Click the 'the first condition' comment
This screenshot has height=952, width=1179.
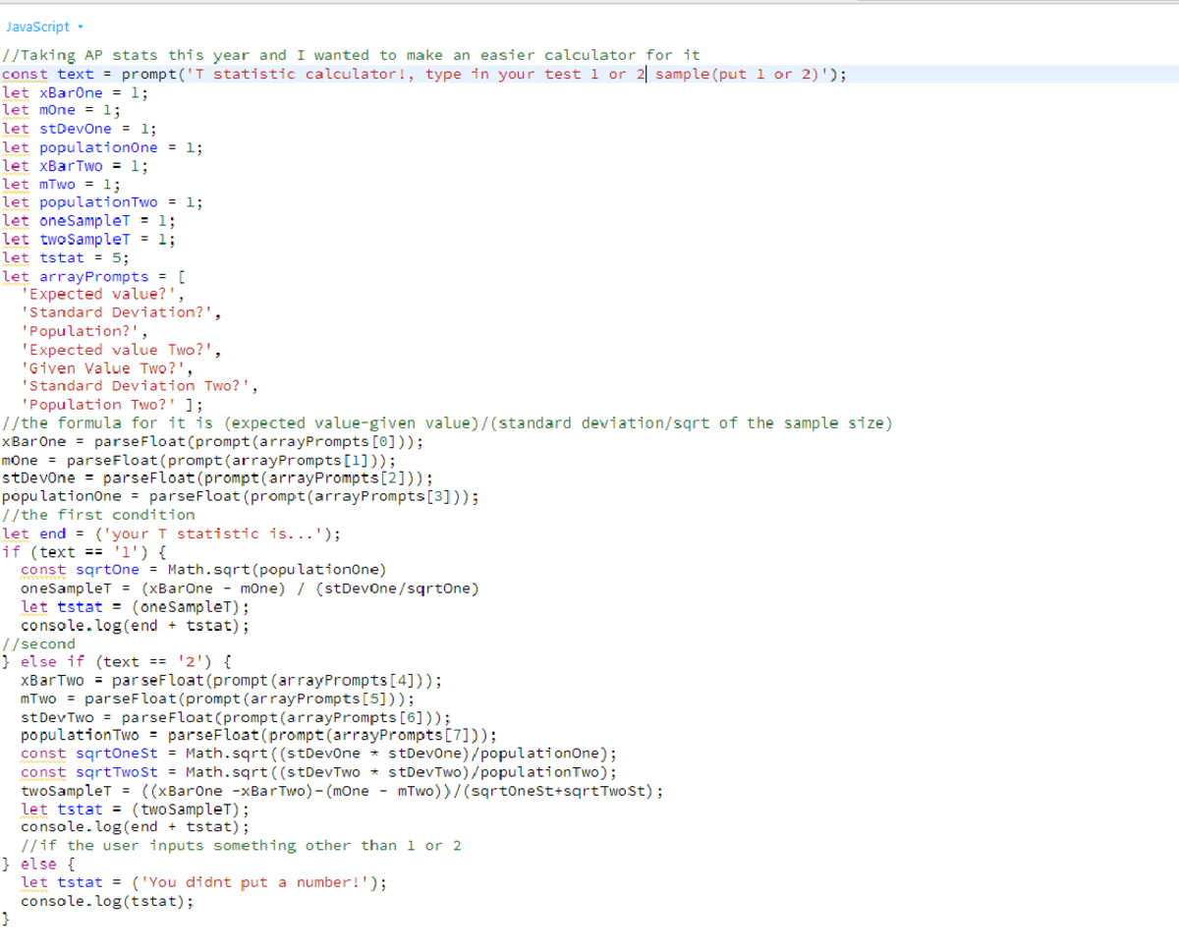point(99,515)
